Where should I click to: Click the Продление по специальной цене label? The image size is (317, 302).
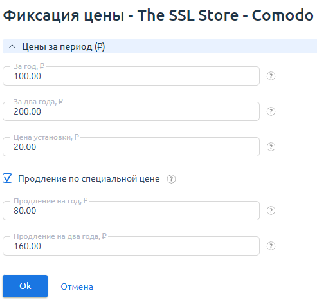[89, 178]
